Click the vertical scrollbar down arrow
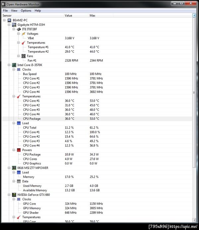Viewport: 199px width, 230px height. click(x=193, y=219)
